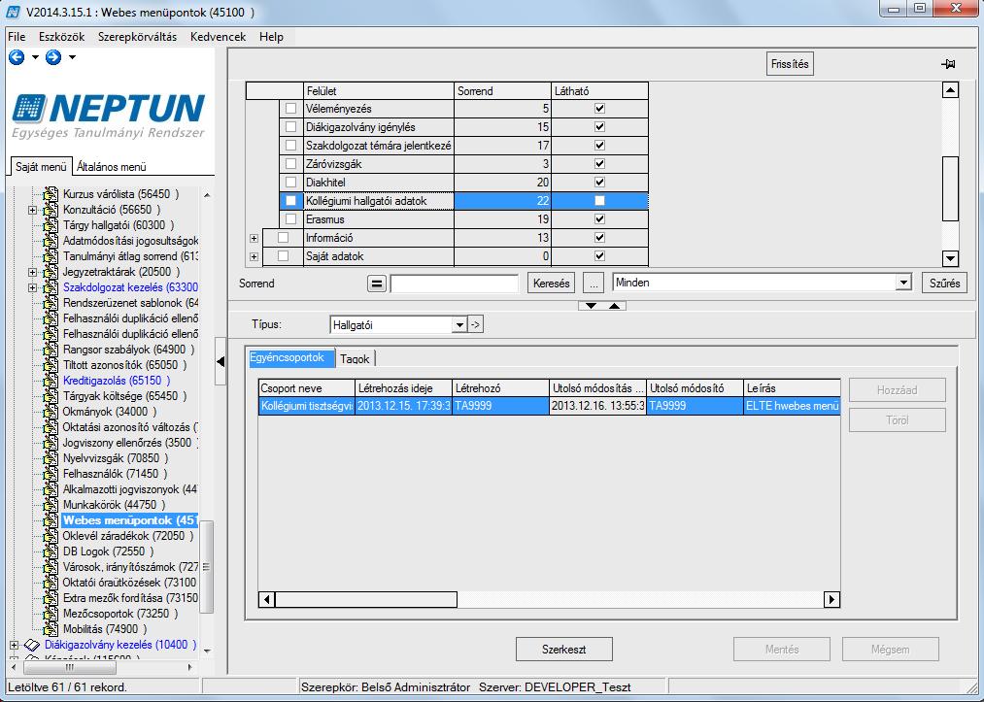
Task: Open the Eszközök menu
Action: tap(61, 37)
